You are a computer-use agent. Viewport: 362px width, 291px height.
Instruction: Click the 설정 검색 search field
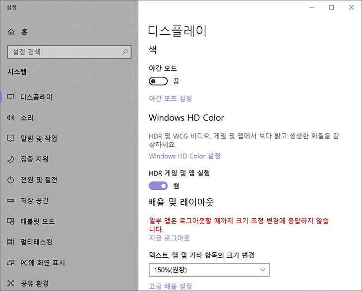(69, 52)
